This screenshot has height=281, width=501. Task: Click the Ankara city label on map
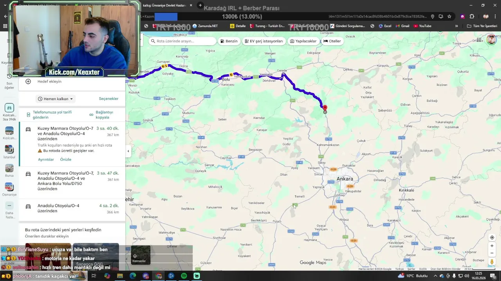click(x=345, y=179)
